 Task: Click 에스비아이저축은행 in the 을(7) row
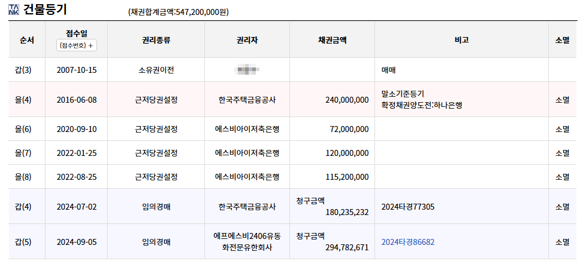(247, 153)
